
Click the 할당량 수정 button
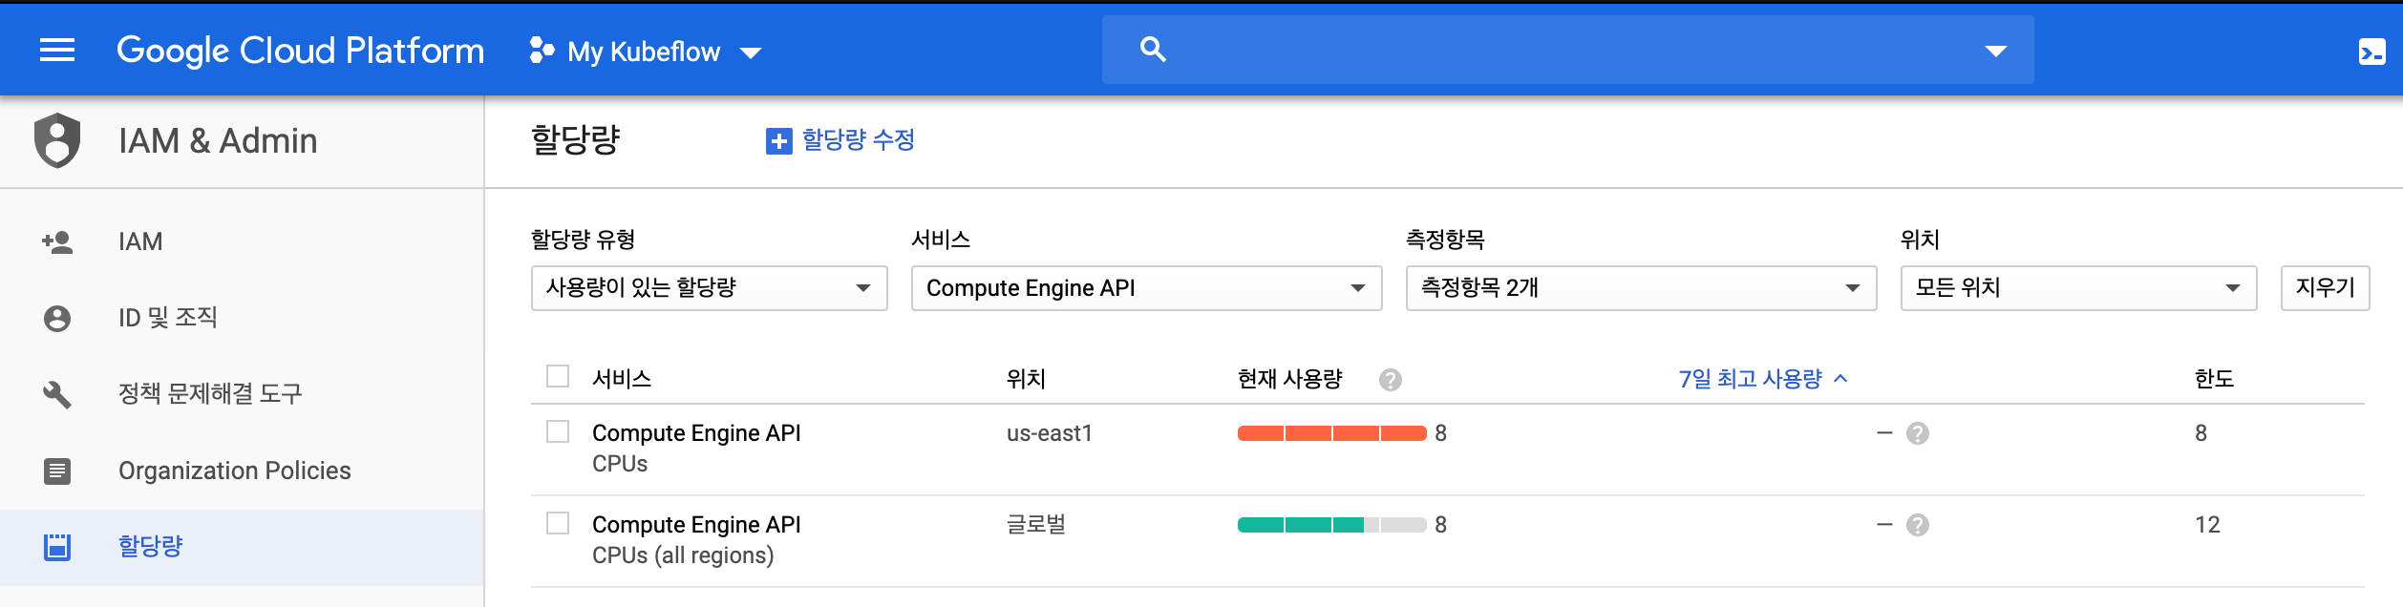(x=840, y=141)
